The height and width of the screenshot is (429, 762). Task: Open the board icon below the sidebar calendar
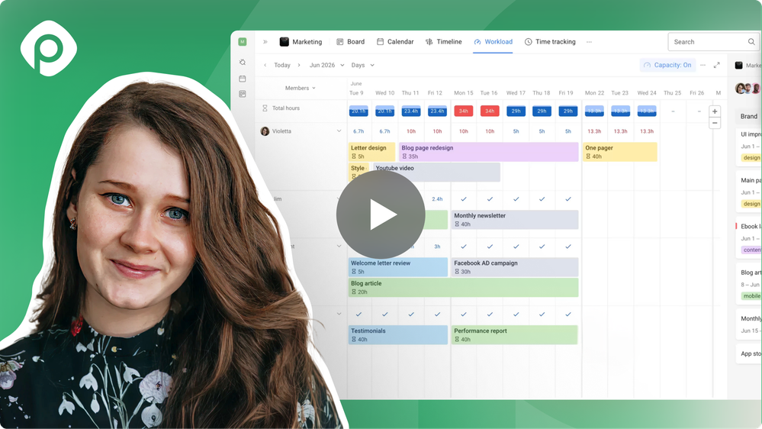[243, 94]
